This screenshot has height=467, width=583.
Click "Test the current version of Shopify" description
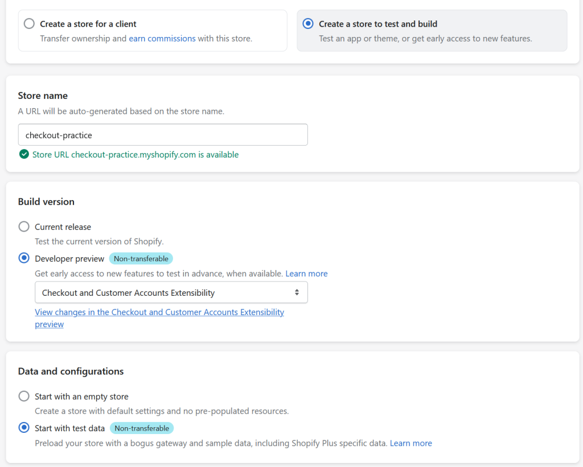99,241
